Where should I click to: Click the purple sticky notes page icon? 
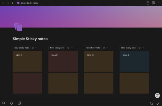pos(18,27)
